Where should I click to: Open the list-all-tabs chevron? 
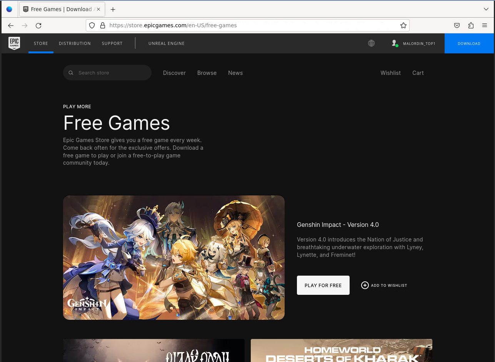point(486,9)
